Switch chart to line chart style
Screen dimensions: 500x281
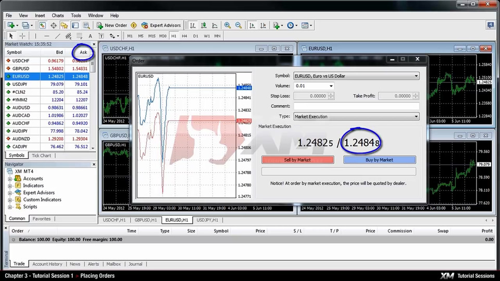215,25
